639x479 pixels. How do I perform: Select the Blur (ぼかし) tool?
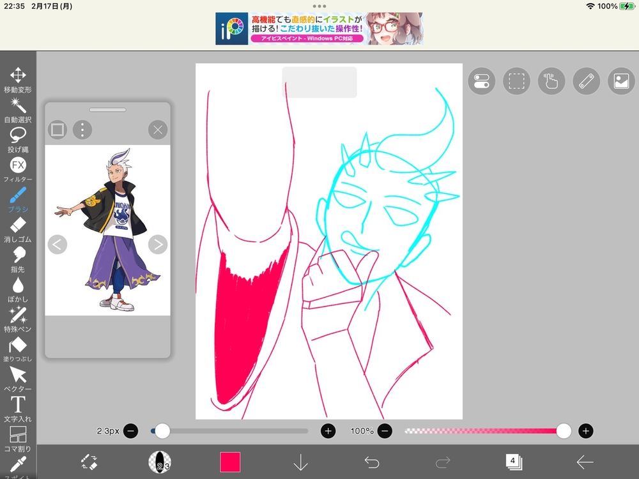coord(18,289)
